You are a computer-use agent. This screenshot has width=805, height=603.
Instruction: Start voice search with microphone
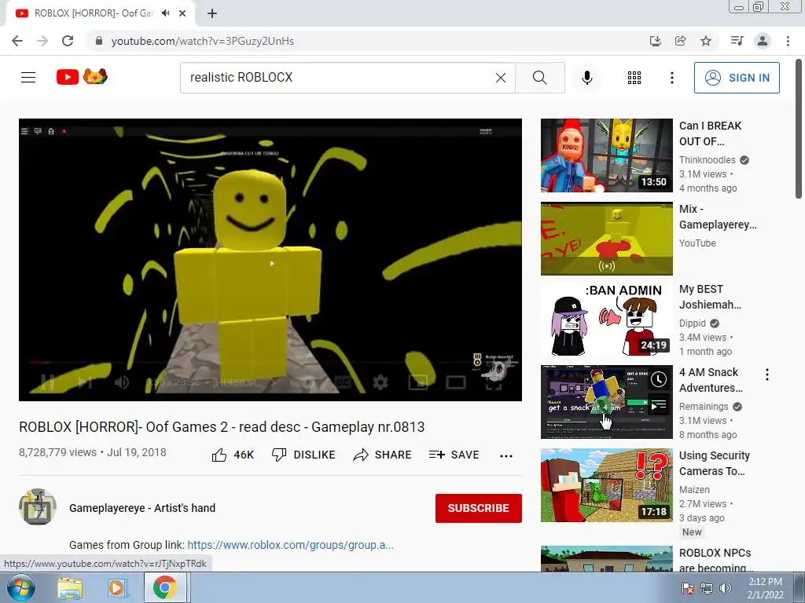tap(586, 78)
